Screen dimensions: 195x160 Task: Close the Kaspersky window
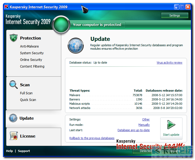tap(188, 7)
